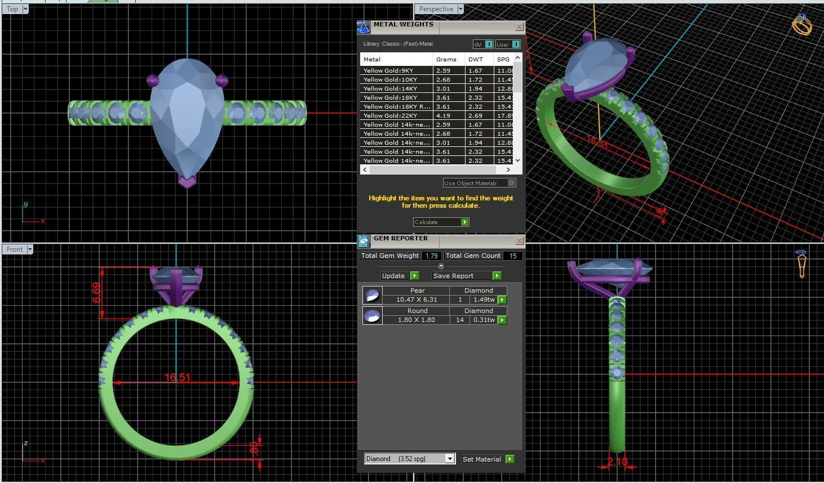
Task: Click the metal list scroll left arrow
Action: click(x=365, y=169)
